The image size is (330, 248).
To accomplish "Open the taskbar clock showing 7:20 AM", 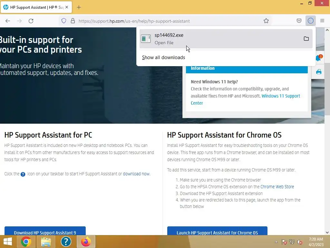I will pyautogui.click(x=316, y=242).
